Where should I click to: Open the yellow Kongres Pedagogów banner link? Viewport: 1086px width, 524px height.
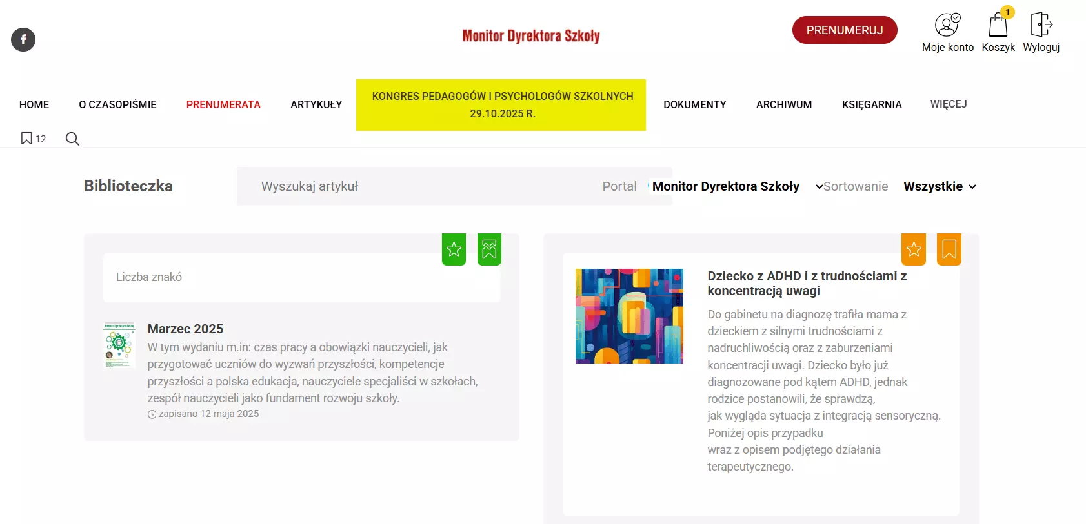501,105
